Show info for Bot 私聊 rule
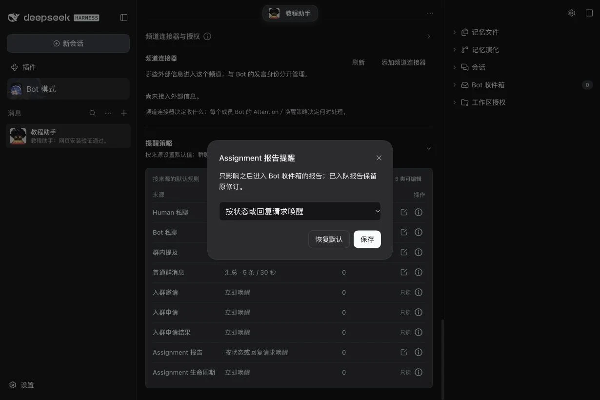This screenshot has height=400, width=600. click(x=419, y=232)
